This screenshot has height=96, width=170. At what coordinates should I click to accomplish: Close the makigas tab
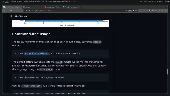coord(41,7)
